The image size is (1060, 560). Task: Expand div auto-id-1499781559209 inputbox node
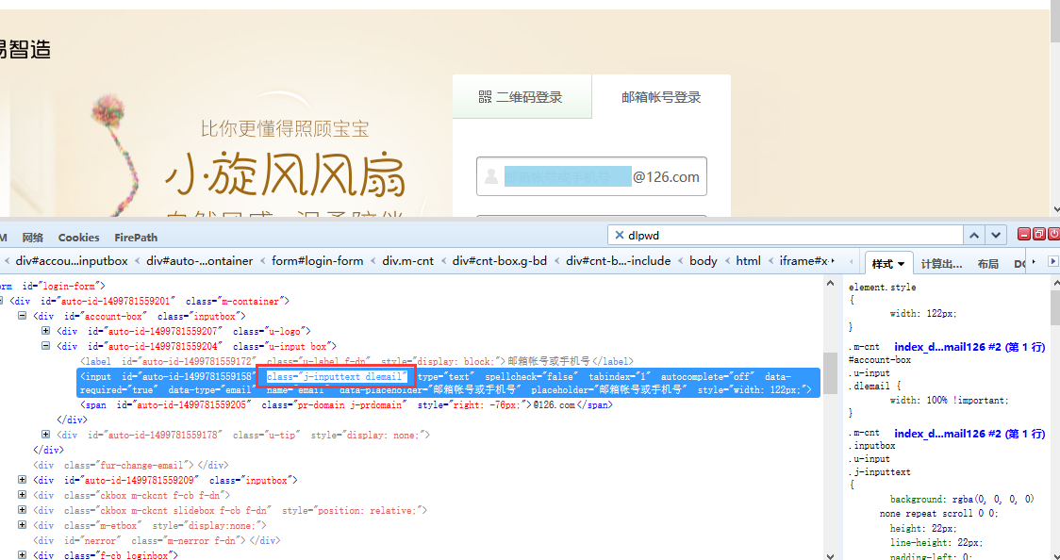pos(22,480)
